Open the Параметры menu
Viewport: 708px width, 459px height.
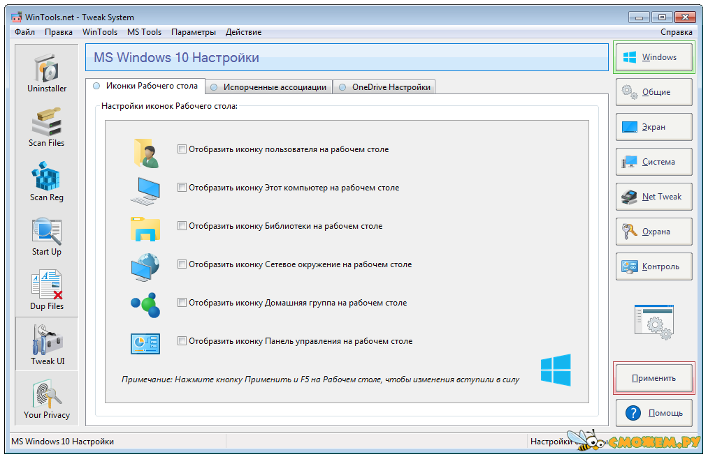tap(194, 32)
